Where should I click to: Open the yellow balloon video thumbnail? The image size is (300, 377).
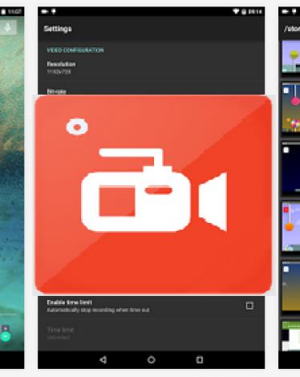(291, 56)
